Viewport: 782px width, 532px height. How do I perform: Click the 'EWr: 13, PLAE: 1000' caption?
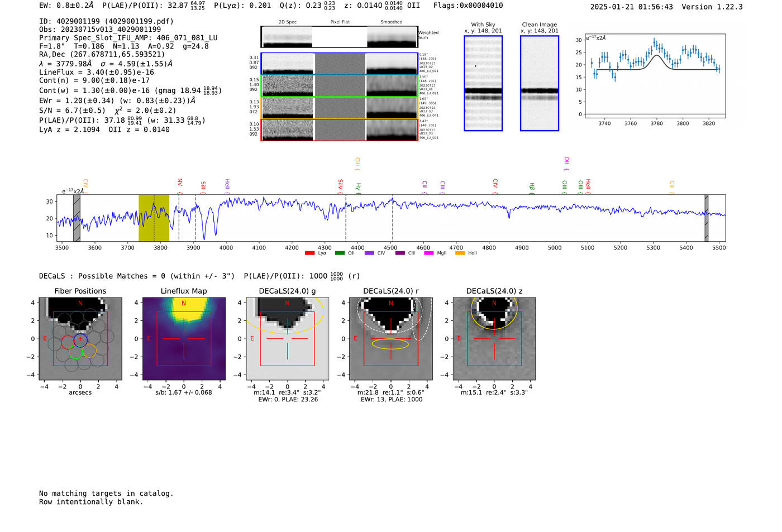[392, 400]
